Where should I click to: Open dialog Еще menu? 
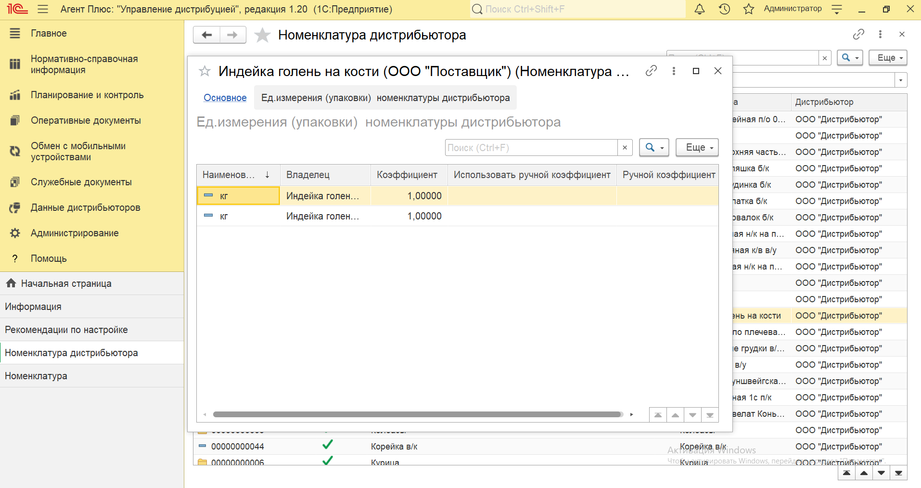pos(697,148)
